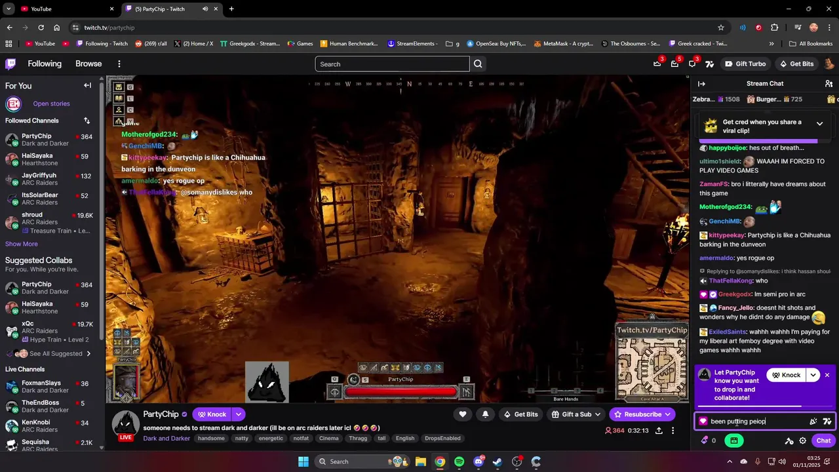
Task: Open the 7TV emote menu in chat input
Action: point(827,422)
